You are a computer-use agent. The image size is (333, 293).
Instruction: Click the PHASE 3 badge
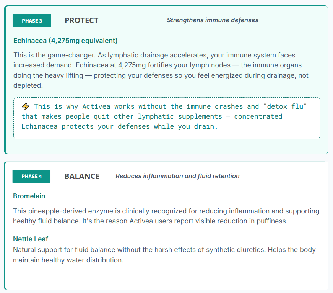pos(32,21)
